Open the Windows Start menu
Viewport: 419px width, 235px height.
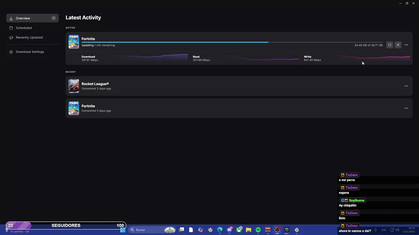123,230
